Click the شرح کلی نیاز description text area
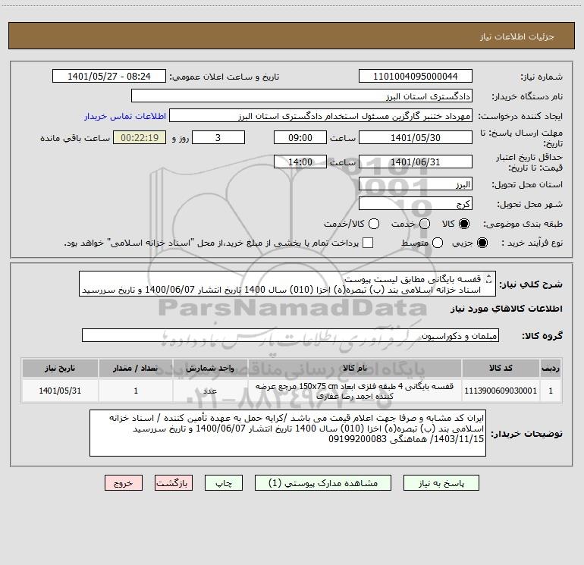This screenshot has height=565, width=584. coord(287,284)
